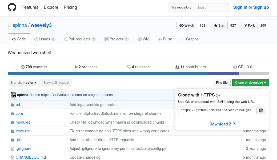Open Explore in the top navigation
Screen dimensions: 277x160
coord(51,7)
